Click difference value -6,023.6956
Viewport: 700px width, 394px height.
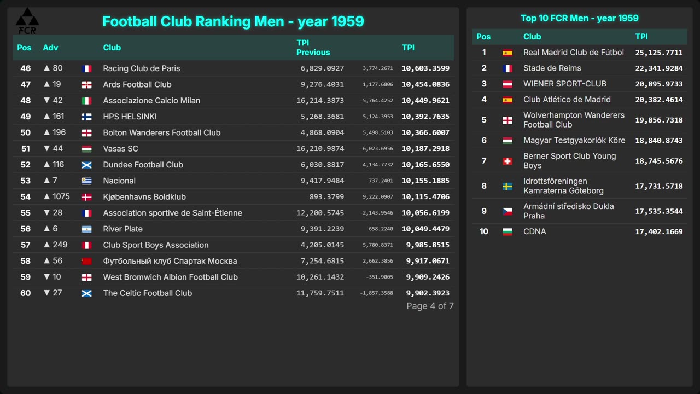click(377, 149)
